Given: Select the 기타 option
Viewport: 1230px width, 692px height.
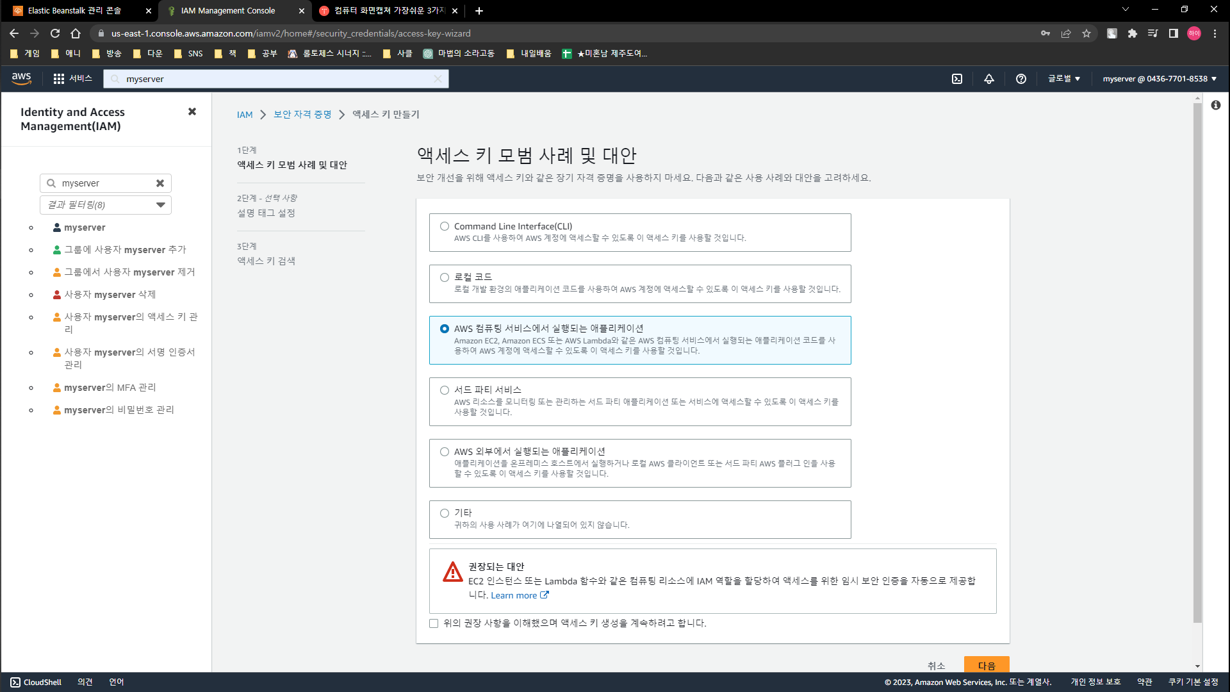Looking at the screenshot, I should click(445, 513).
